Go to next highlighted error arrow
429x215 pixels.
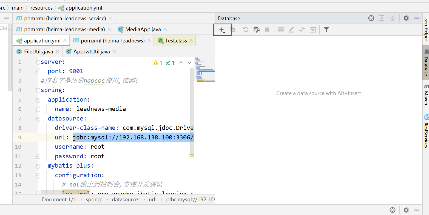coord(189,62)
